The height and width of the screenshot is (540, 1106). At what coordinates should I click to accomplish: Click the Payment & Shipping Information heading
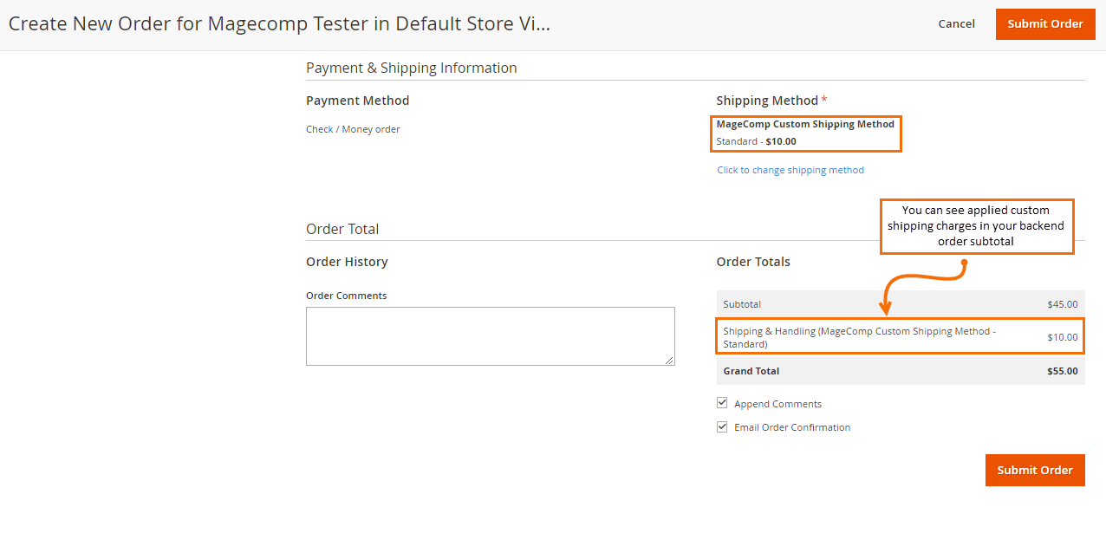pyautogui.click(x=411, y=68)
